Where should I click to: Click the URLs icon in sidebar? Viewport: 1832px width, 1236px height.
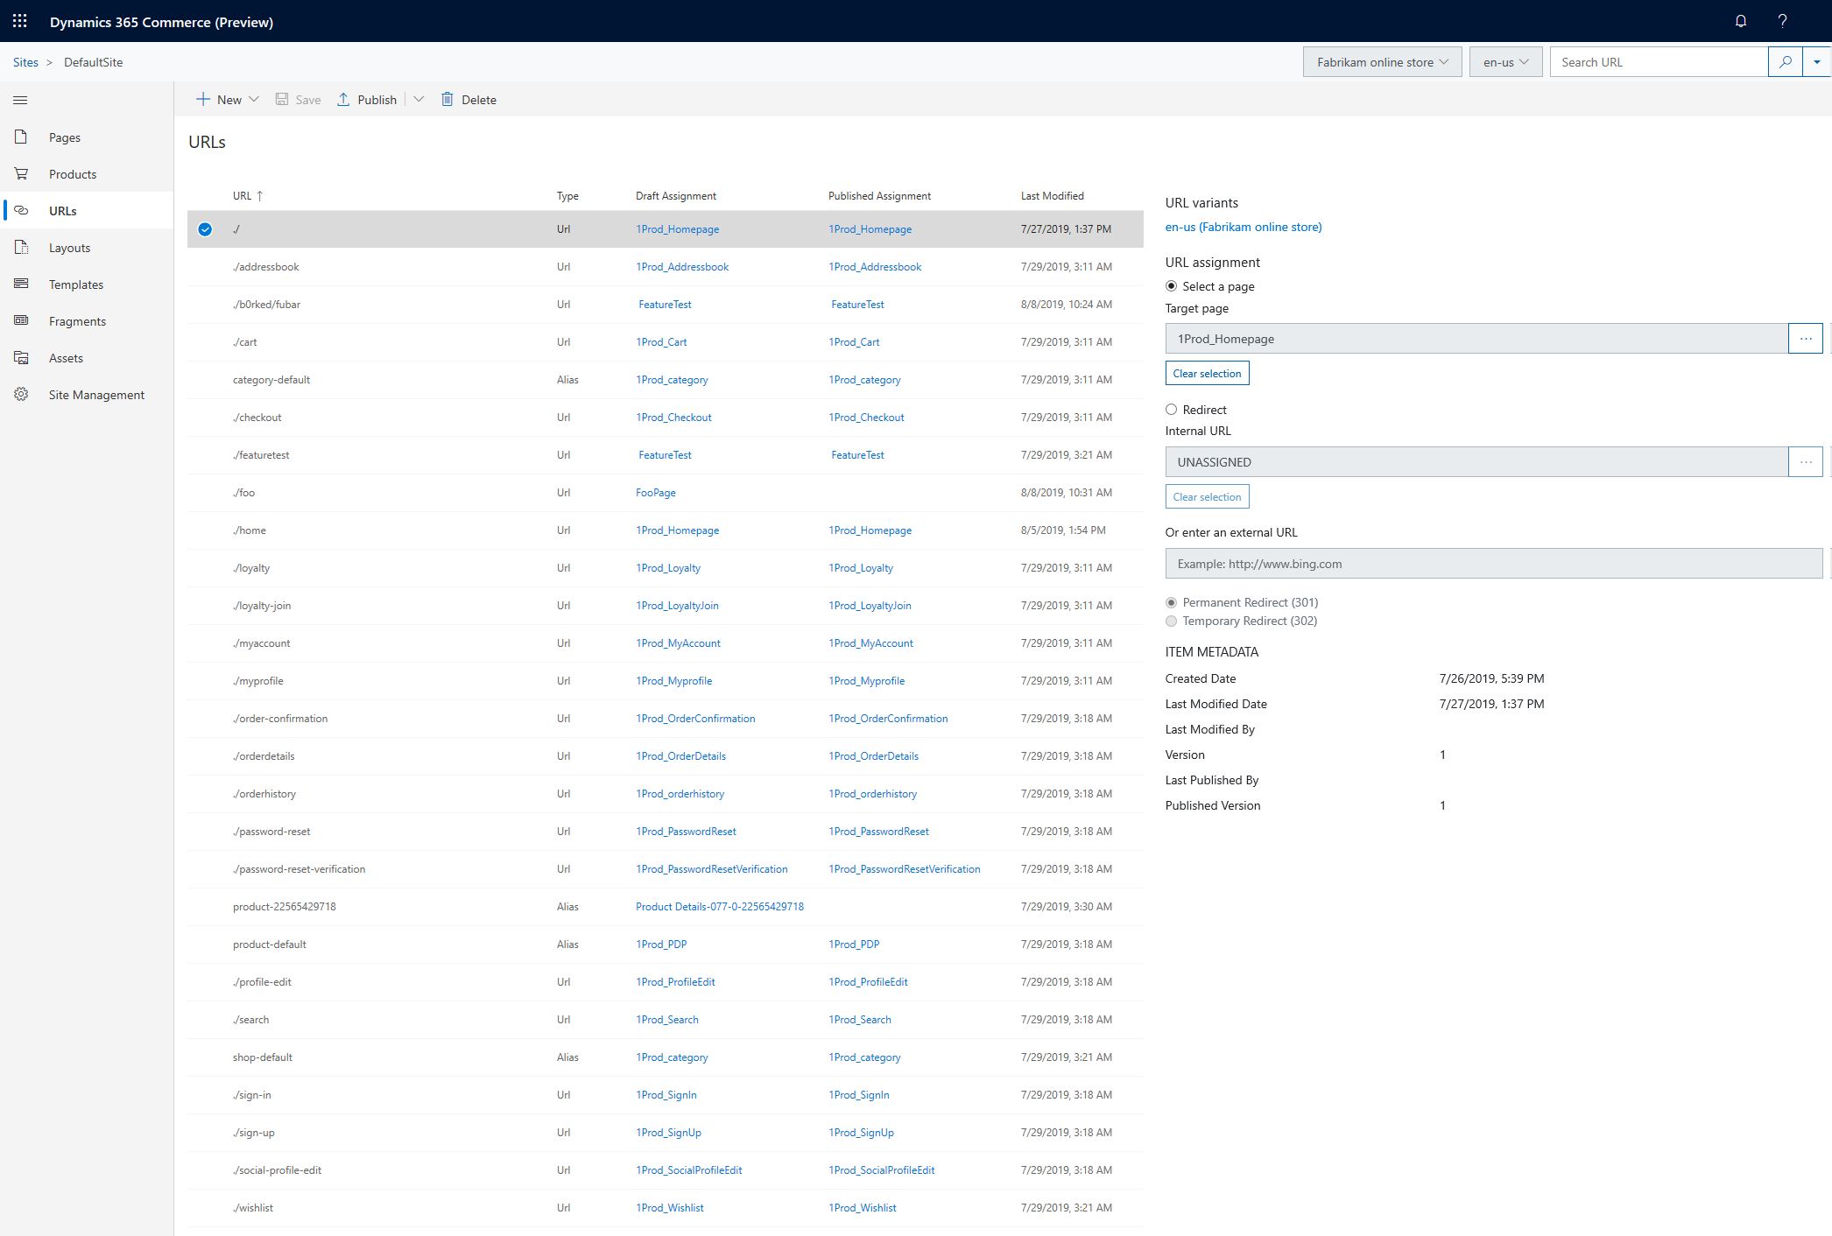[21, 210]
